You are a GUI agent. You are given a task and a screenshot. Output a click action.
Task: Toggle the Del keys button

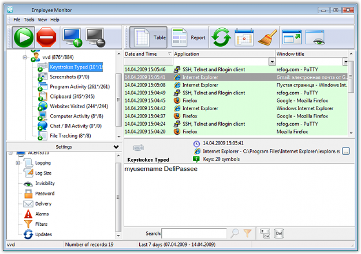tap(279, 233)
